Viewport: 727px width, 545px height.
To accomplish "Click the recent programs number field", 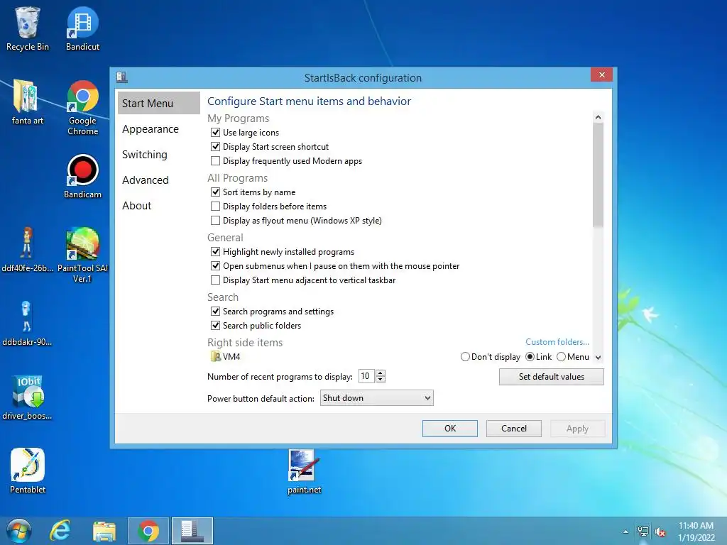I will (367, 376).
